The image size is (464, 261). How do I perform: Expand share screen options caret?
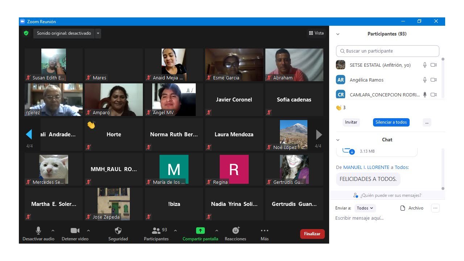tap(217, 231)
